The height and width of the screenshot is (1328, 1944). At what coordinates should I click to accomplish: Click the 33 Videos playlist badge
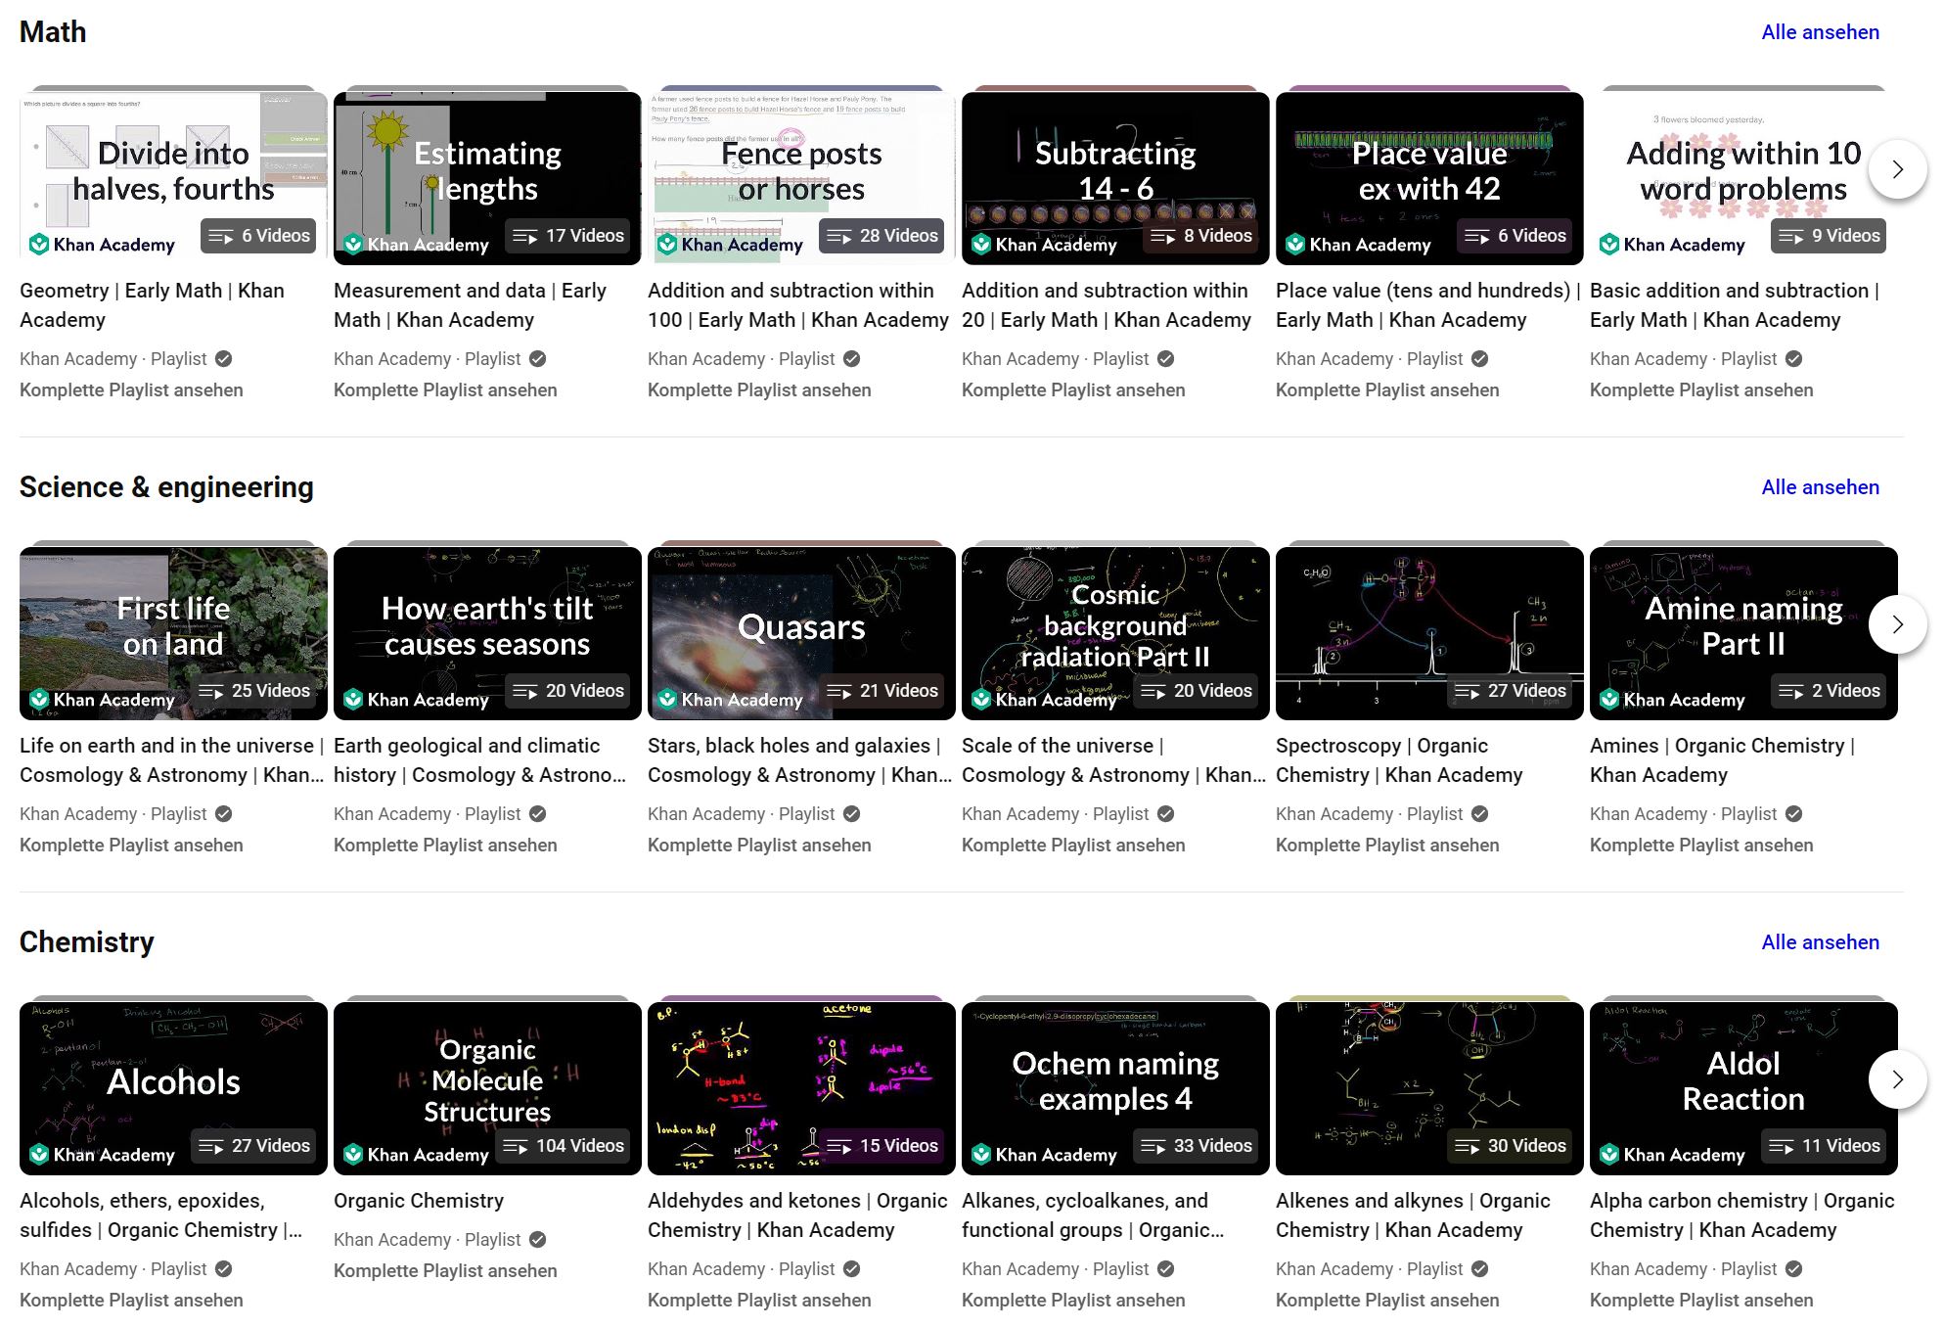pos(1197,1146)
